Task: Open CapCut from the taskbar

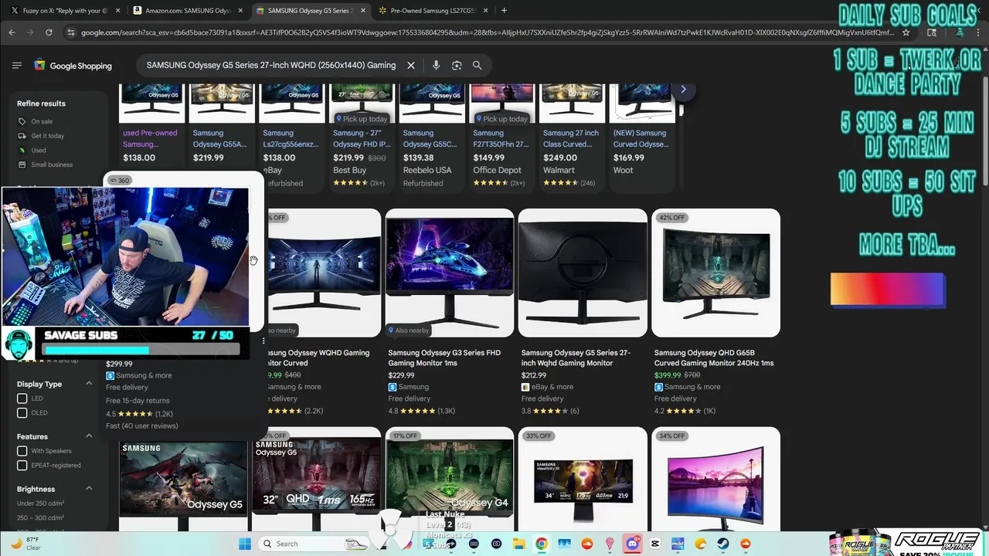Action: click(x=655, y=544)
